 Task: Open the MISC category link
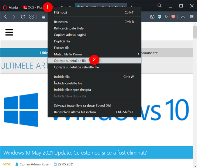7,164
